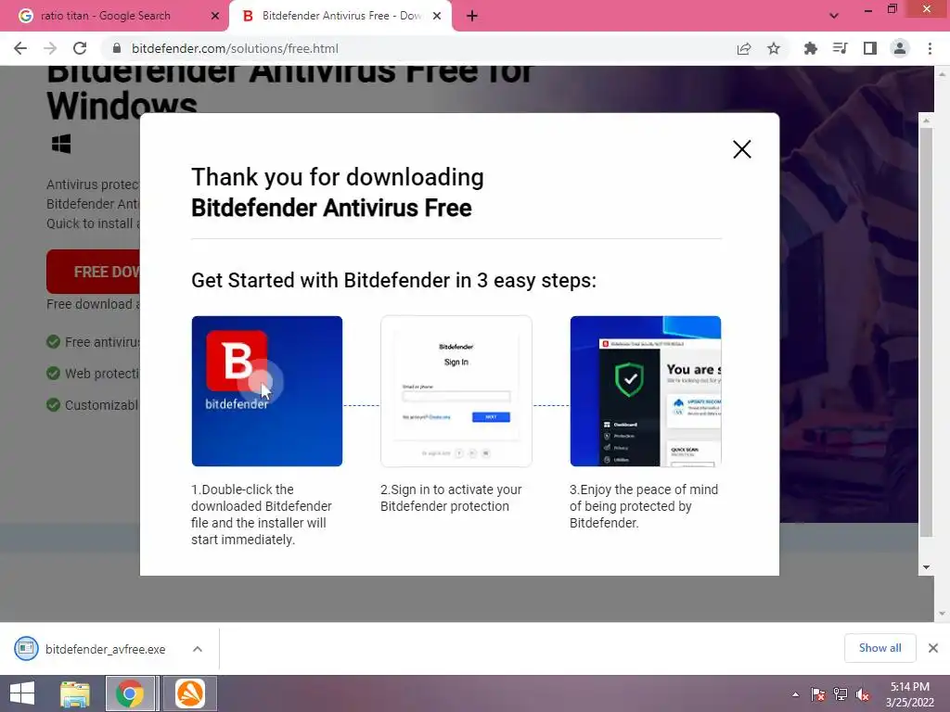The height and width of the screenshot is (712, 950).
Task: Click the Chrome taskbar icon
Action: (130, 693)
